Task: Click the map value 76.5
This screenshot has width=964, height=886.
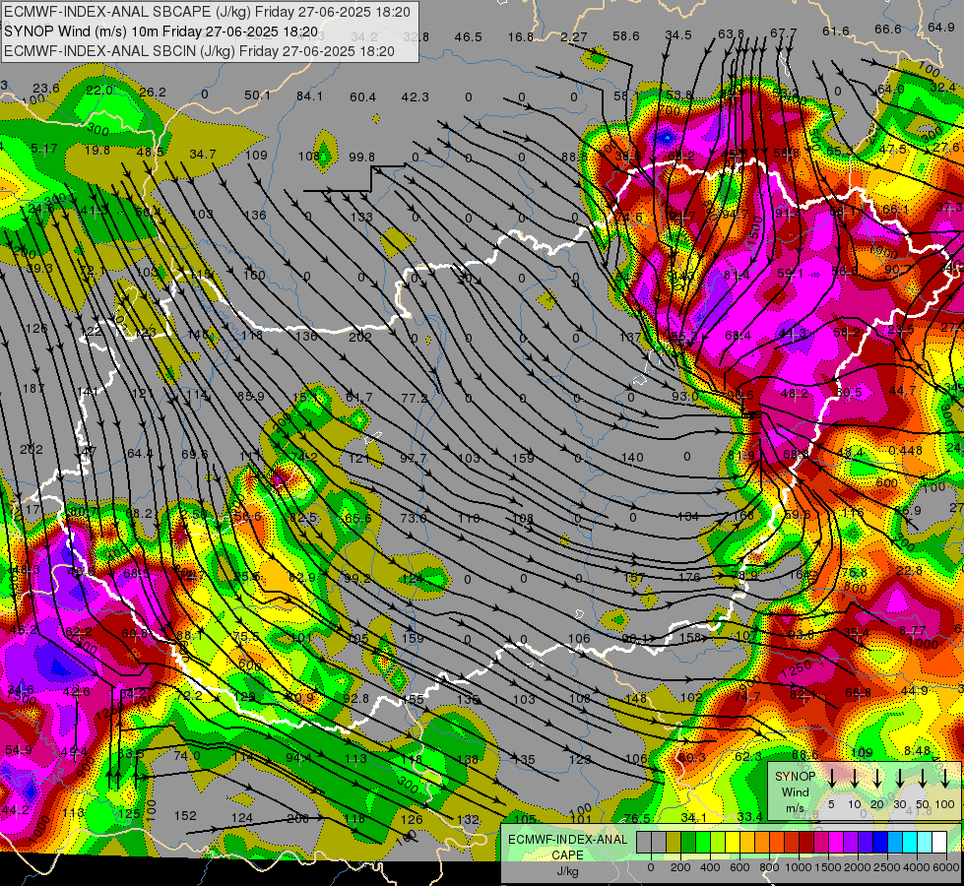Action: click(x=637, y=818)
